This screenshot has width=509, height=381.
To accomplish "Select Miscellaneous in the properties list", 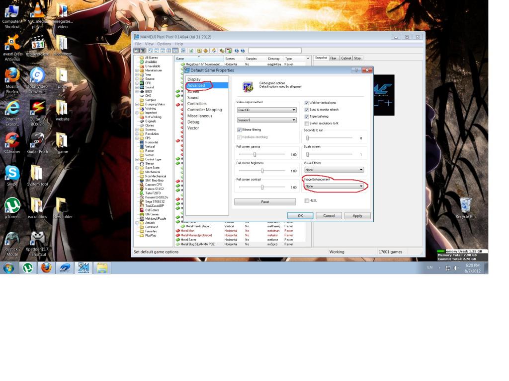I will (200, 116).
